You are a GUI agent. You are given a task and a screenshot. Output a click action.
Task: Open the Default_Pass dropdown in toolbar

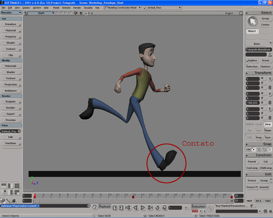tap(163, 8)
